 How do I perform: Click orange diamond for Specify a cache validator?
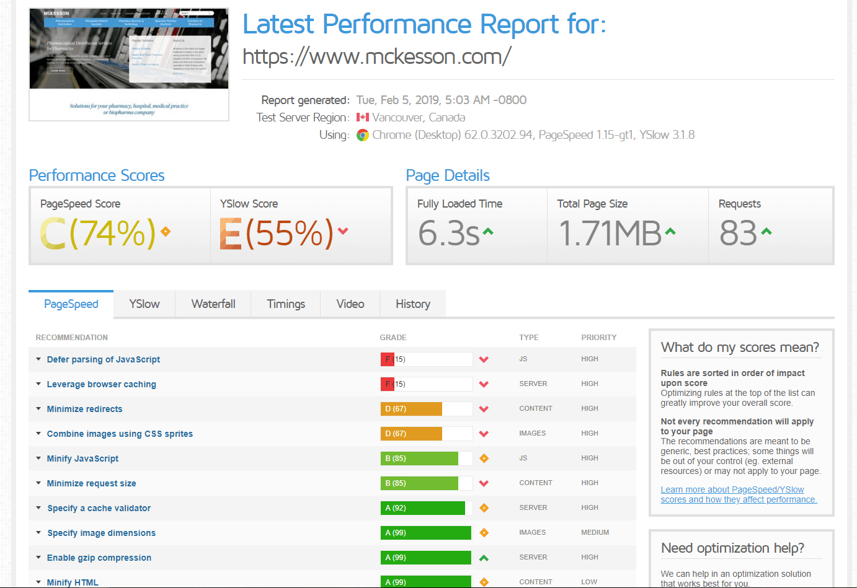(484, 508)
